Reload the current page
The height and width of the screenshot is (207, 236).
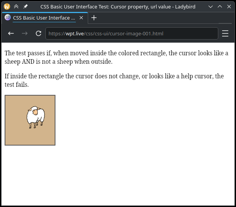[x=38, y=33]
